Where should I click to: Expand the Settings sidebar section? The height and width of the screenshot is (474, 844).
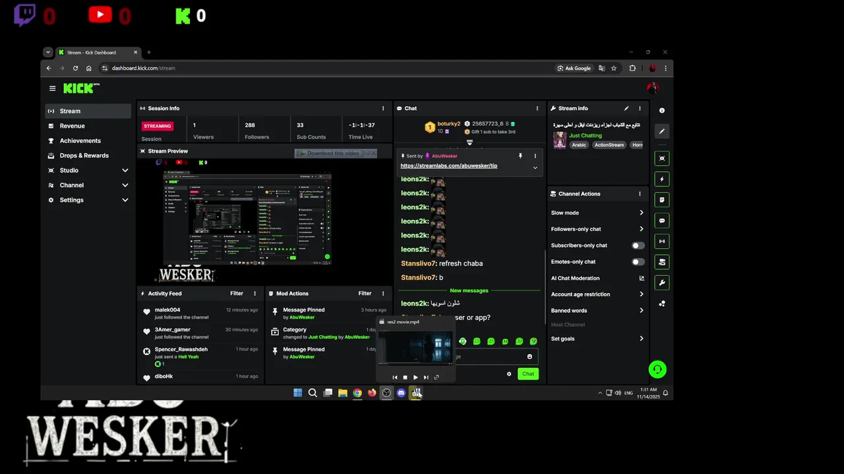(125, 200)
